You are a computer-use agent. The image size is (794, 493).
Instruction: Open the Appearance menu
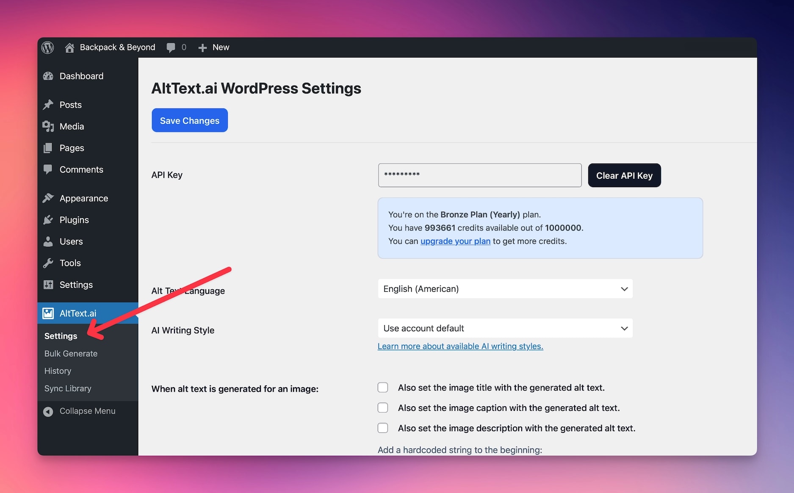click(x=88, y=198)
